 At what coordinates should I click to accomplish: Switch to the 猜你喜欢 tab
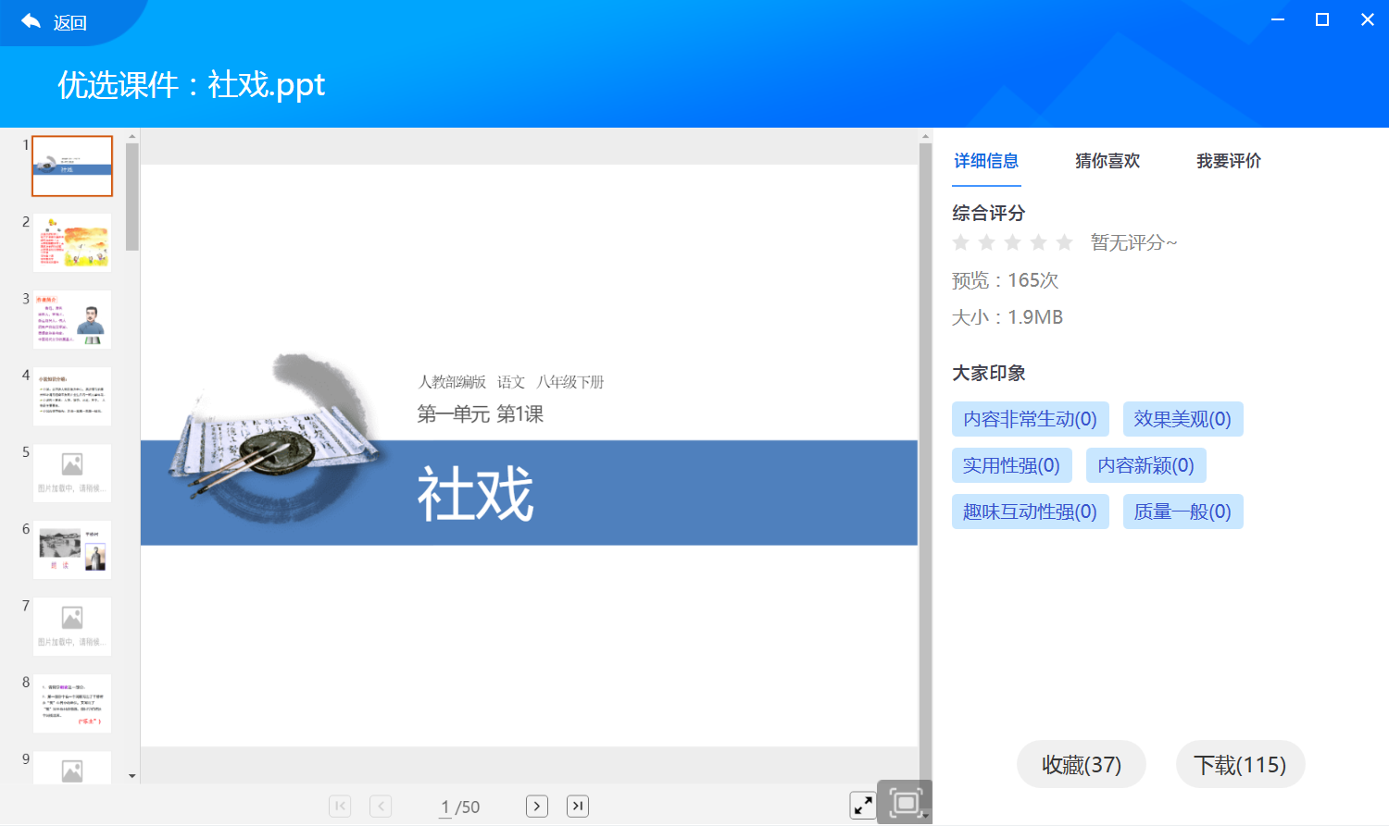(1107, 161)
